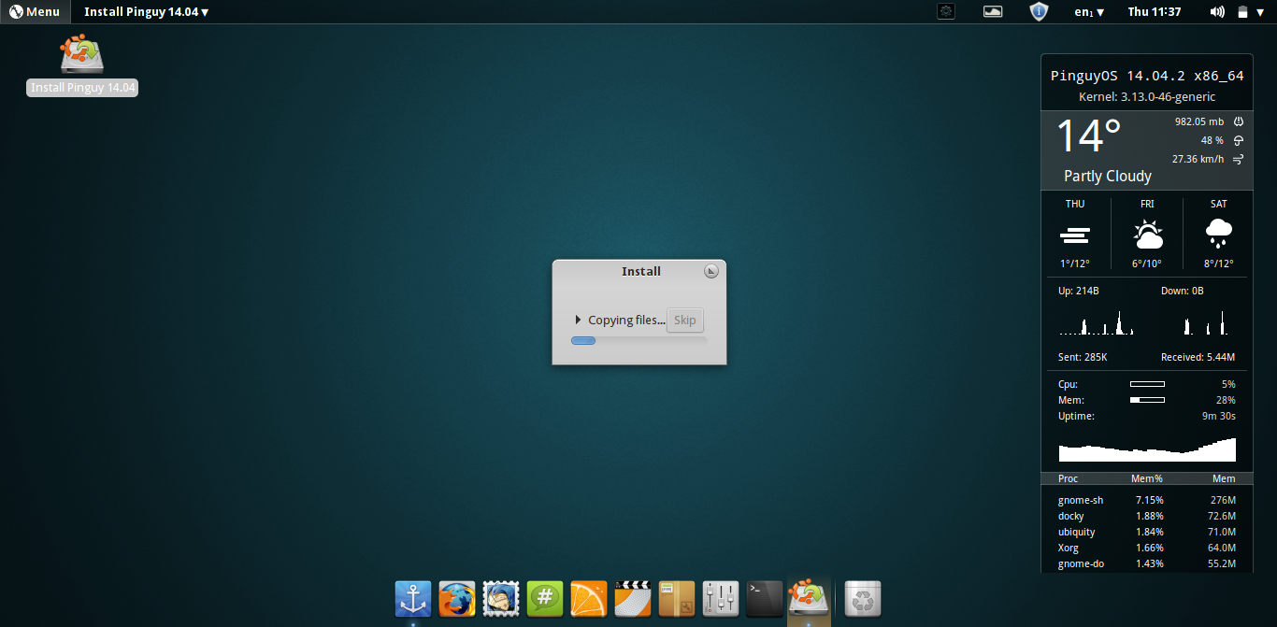This screenshot has width=1277, height=627.
Task: Click the Uptime 9m 30s value
Action: (x=1219, y=416)
